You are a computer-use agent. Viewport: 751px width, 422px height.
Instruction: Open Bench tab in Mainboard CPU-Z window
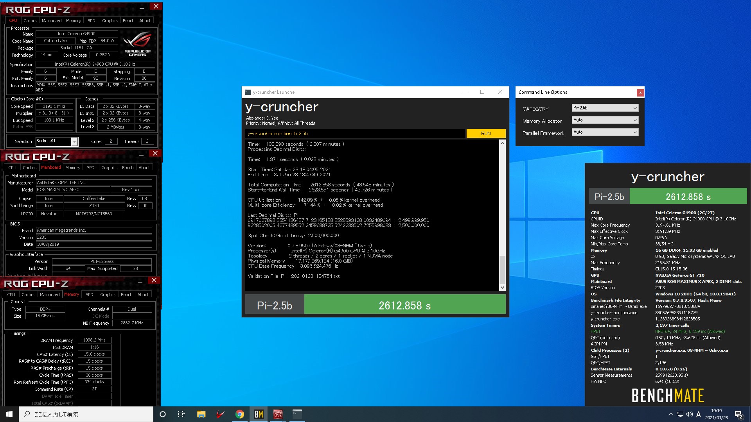(128, 168)
